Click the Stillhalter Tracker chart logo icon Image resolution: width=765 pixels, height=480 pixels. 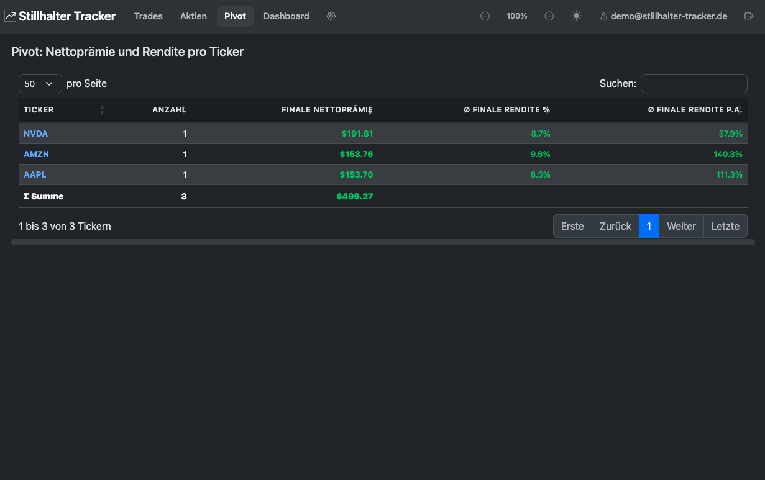(10, 17)
